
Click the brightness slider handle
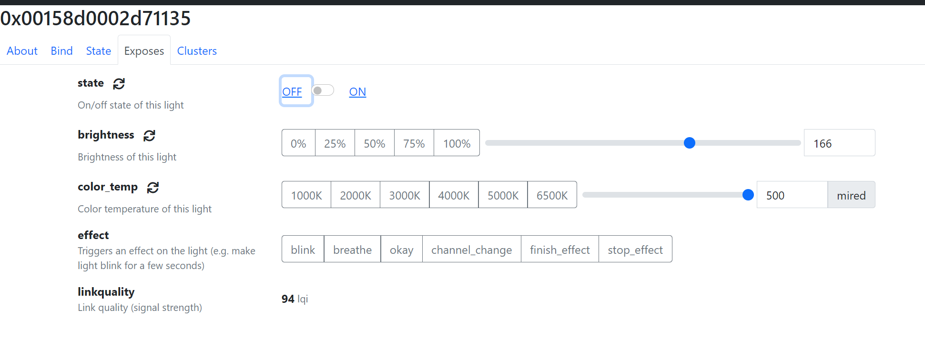689,143
